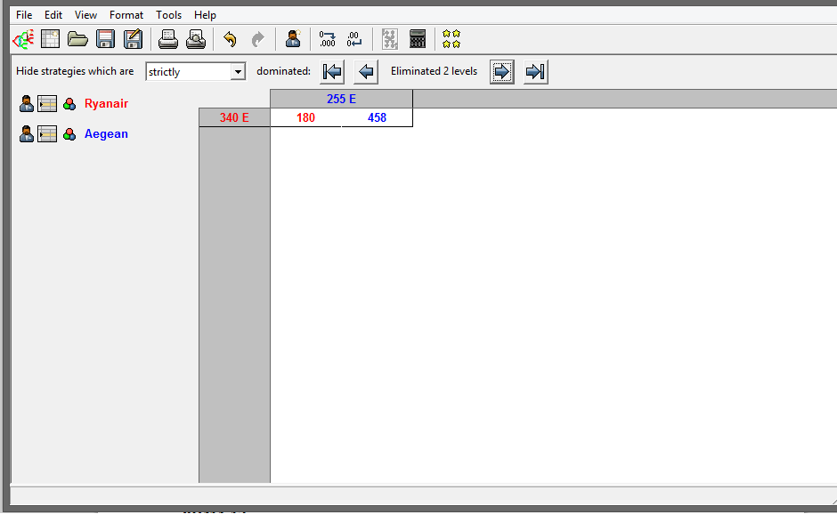
Task: Click the strategy table icon beside Ryanair
Action: coord(47,103)
